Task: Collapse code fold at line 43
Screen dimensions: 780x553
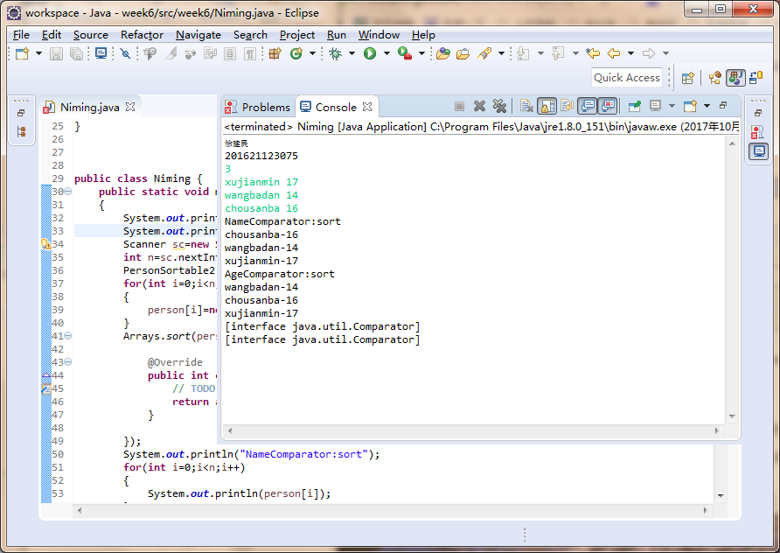Action: (x=68, y=362)
